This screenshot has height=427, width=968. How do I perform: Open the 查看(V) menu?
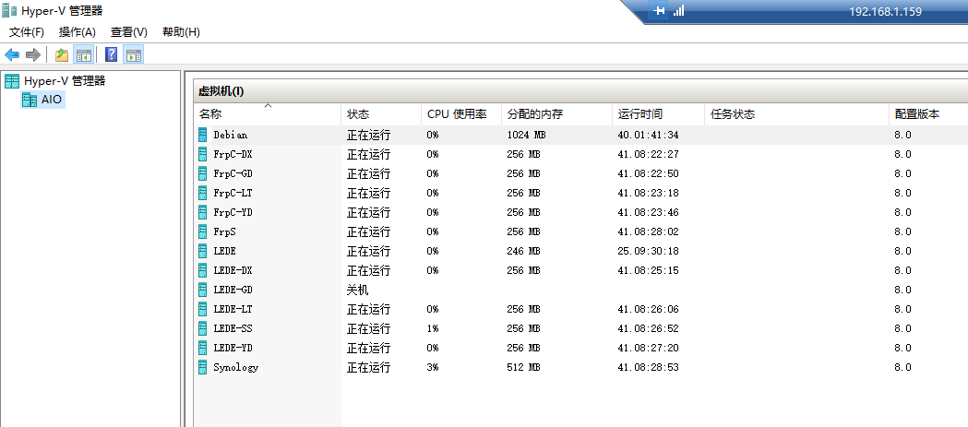pyautogui.click(x=129, y=32)
